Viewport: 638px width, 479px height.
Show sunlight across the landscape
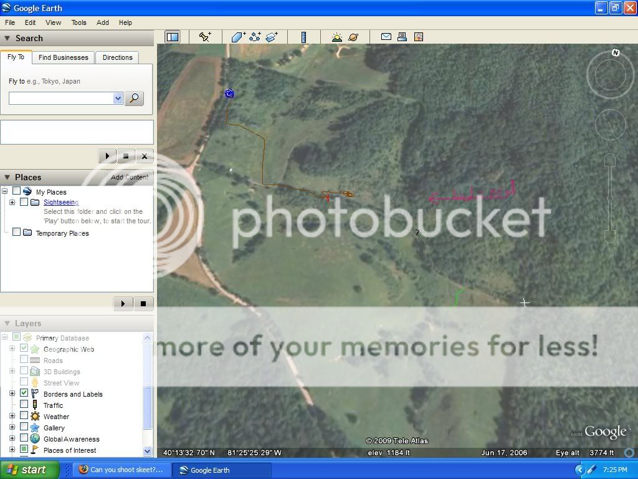pyautogui.click(x=336, y=37)
